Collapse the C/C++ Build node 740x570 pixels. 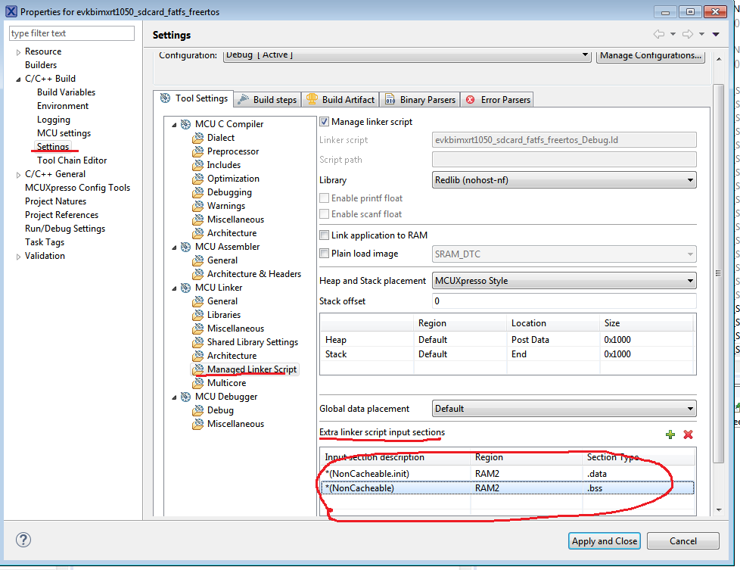coord(18,79)
